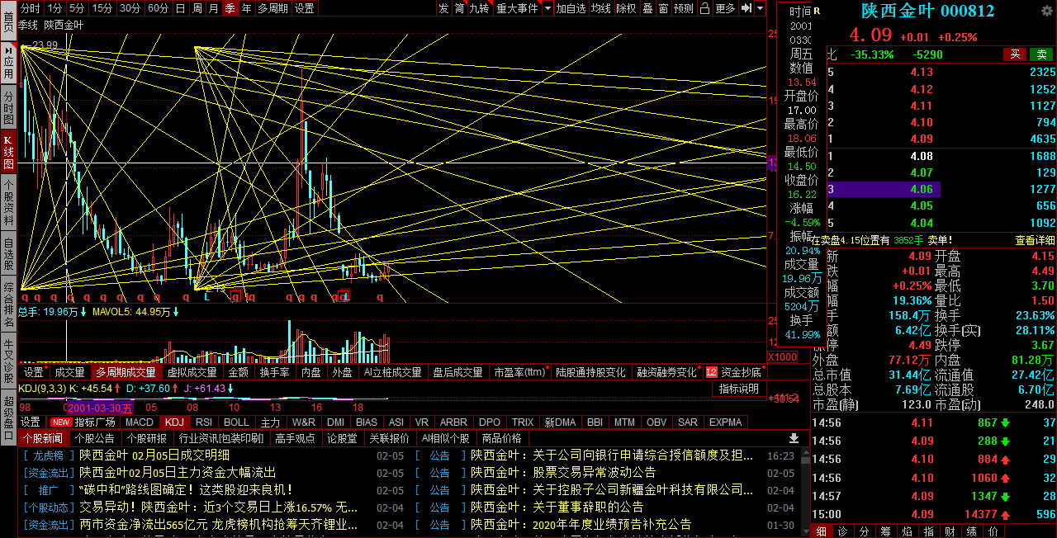This screenshot has width=1057, height=538.
Task: Click the 发 toolbar button
Action: tap(443, 8)
